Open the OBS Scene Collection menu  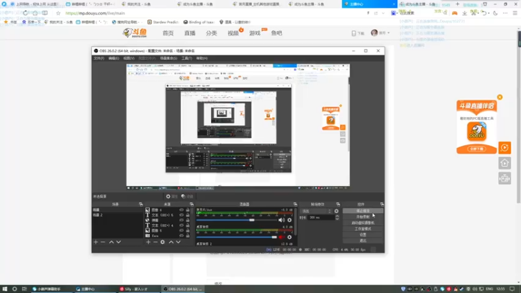click(x=169, y=58)
